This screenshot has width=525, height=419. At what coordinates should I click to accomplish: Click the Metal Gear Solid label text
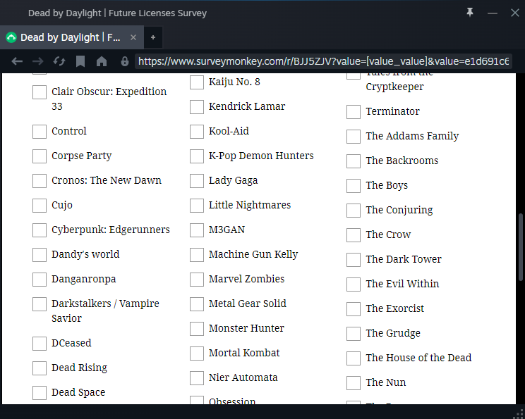point(248,304)
